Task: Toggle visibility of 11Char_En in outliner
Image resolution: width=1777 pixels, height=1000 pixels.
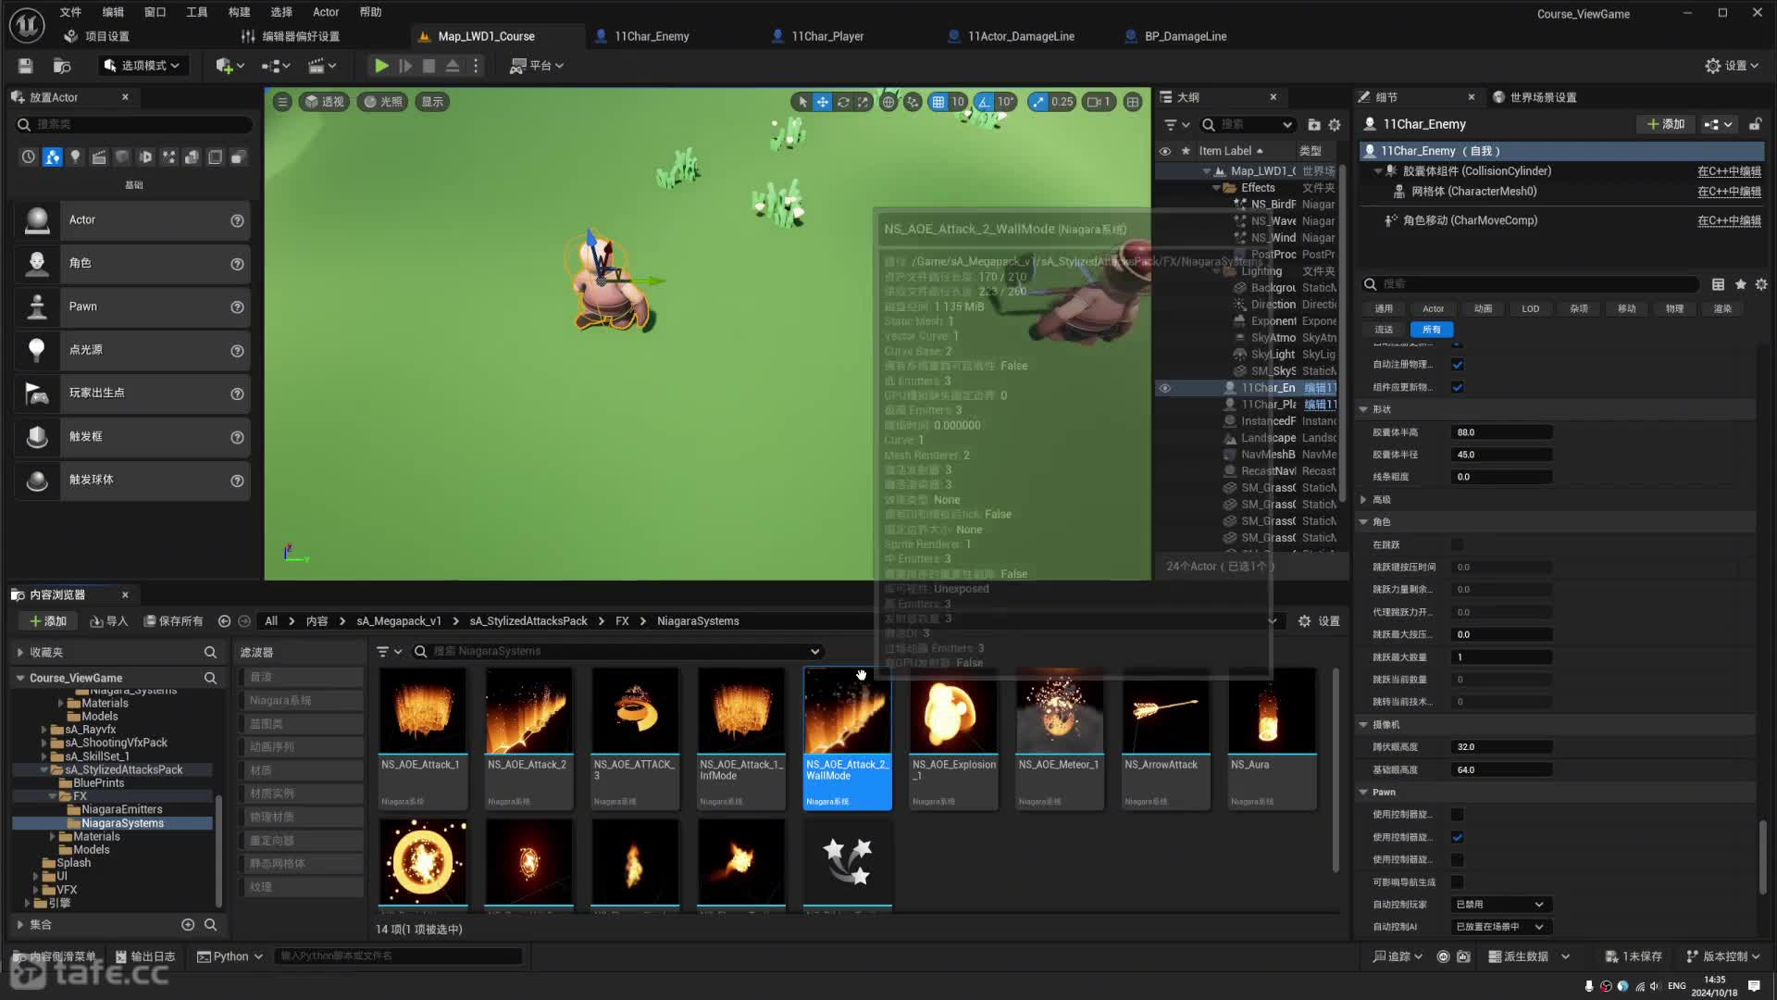Action: (1165, 388)
